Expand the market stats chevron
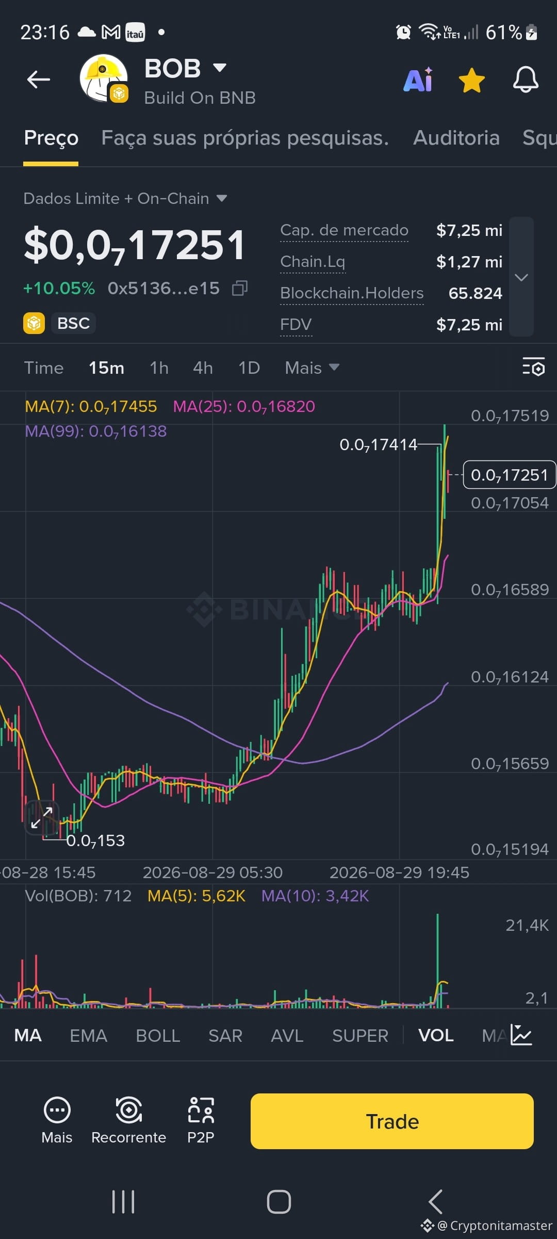 521,277
